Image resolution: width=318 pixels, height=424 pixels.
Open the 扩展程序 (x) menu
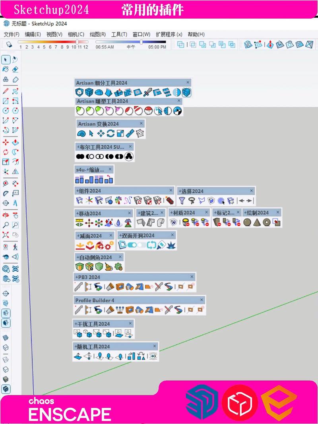point(169,35)
